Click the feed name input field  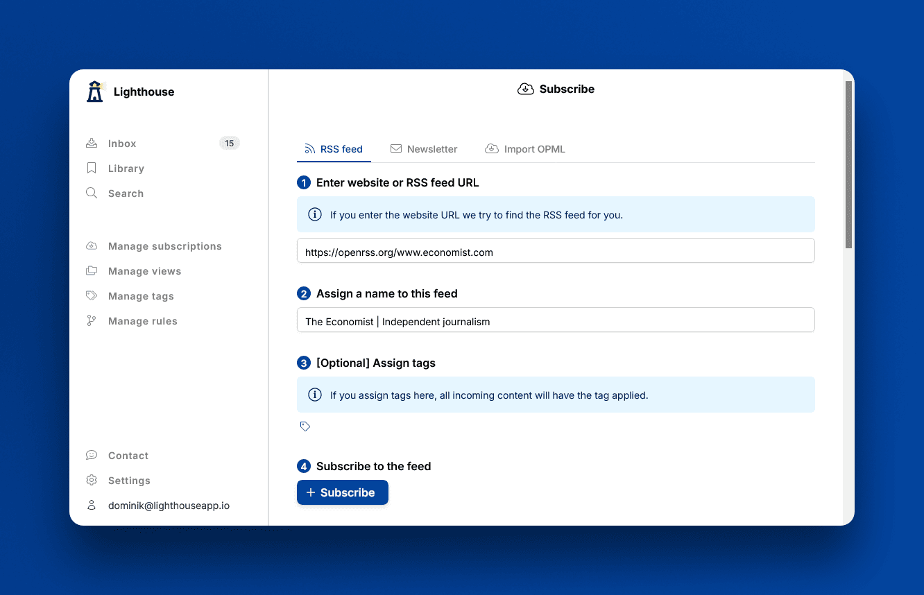click(555, 320)
